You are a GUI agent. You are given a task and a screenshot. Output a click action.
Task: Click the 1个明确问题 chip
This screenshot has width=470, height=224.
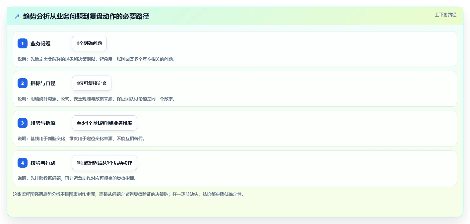coord(89,43)
